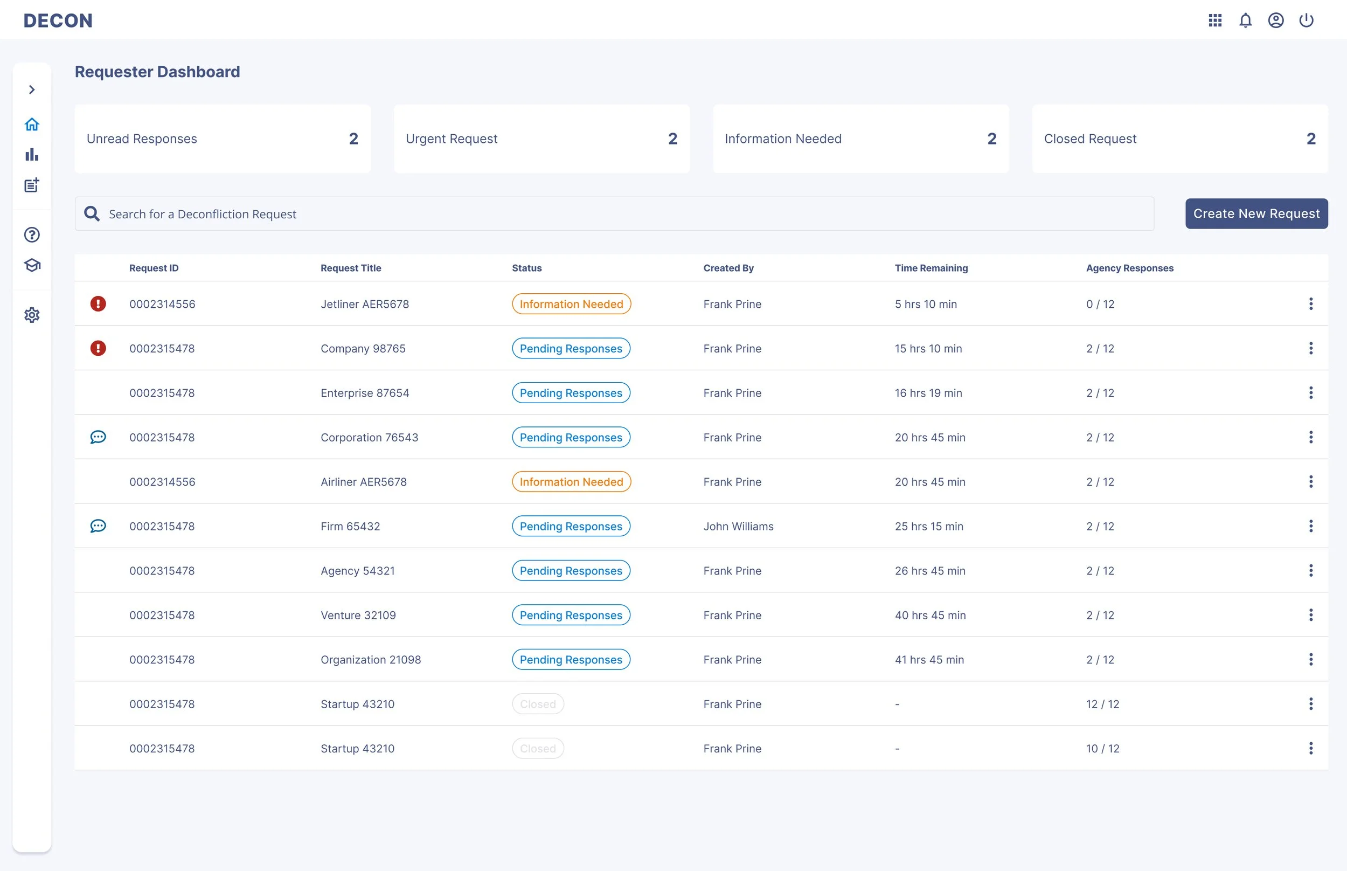
Task: Click the power logout icon
Action: coord(1306,20)
